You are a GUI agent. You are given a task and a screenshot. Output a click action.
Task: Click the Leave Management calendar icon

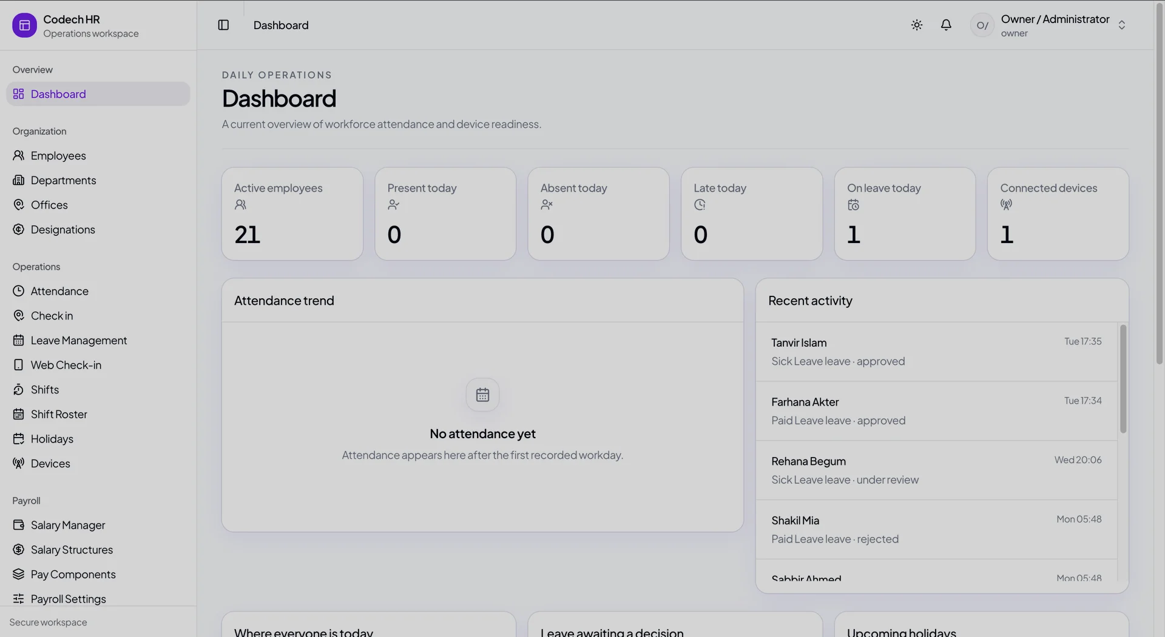click(x=19, y=341)
